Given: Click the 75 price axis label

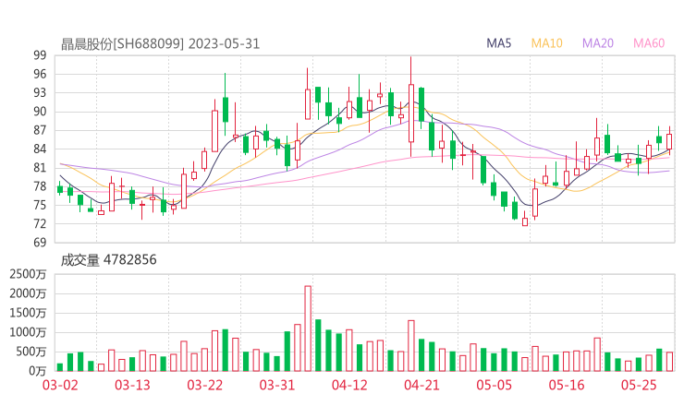Looking at the screenshot, I should (x=40, y=205).
